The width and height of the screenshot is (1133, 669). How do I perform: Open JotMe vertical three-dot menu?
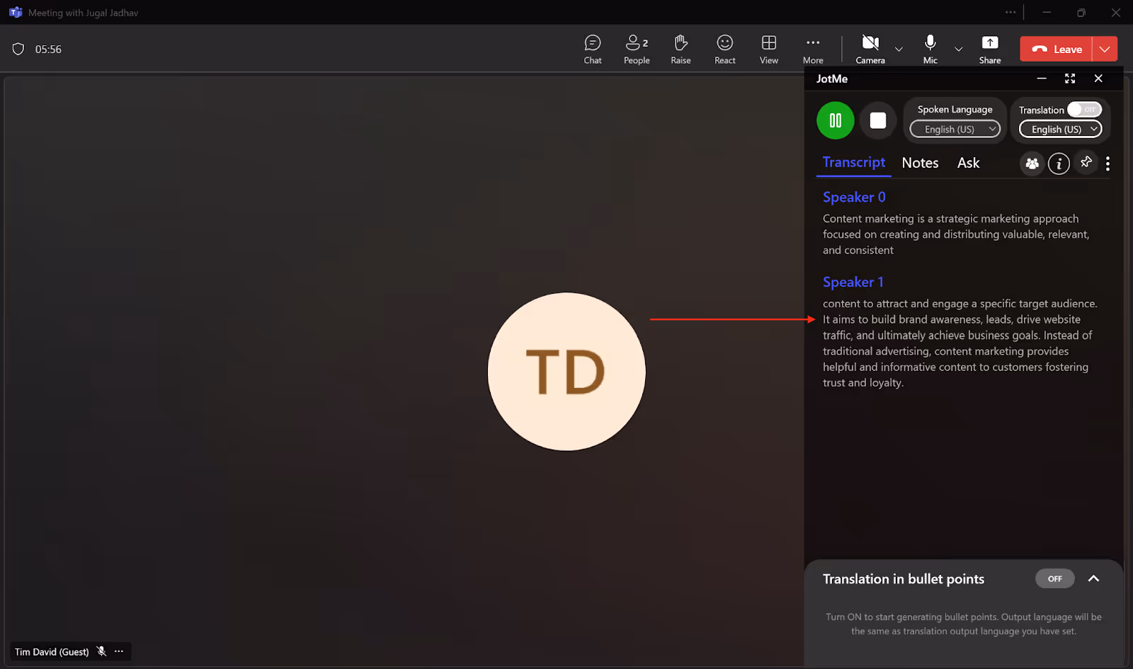[1108, 164]
